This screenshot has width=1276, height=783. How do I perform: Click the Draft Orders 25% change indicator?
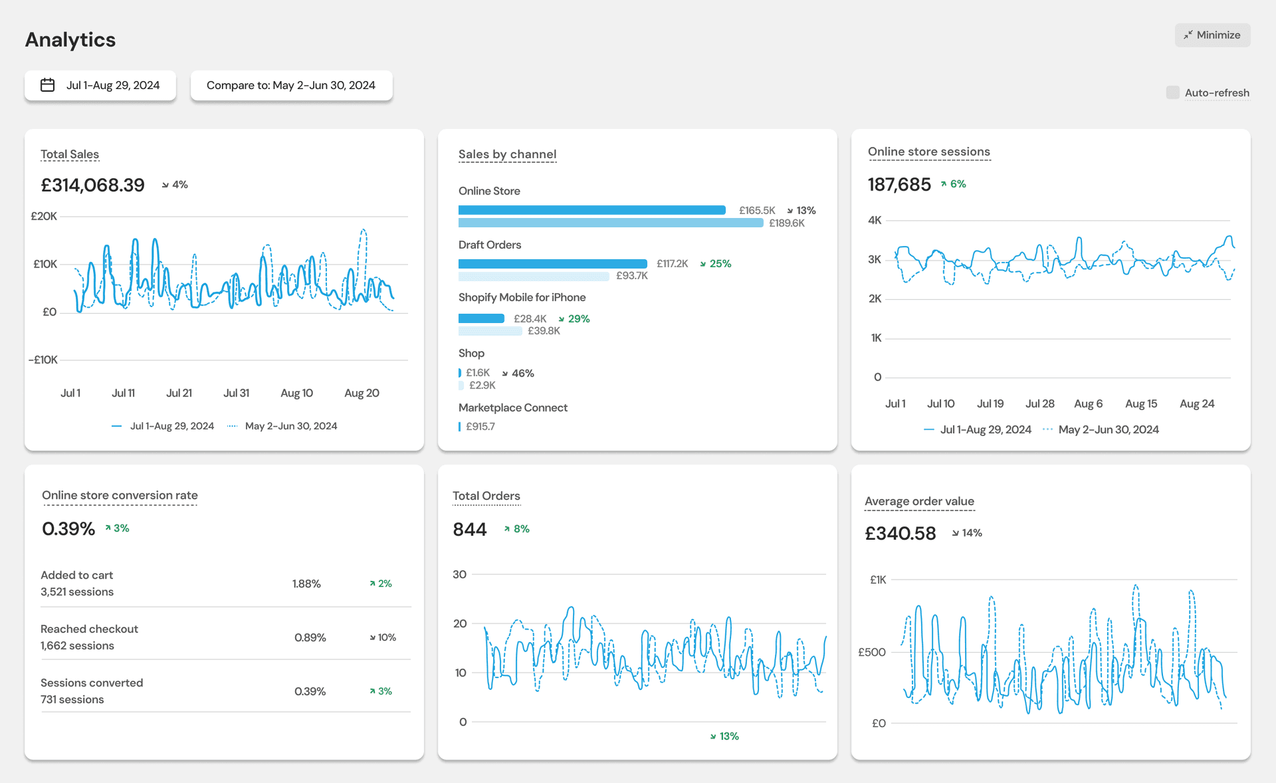[x=715, y=264]
